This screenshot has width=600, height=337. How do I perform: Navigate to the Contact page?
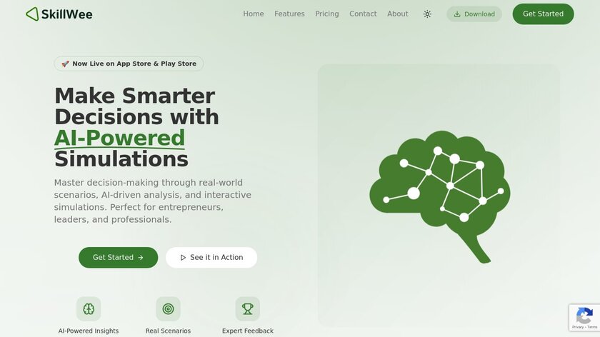[x=363, y=14]
